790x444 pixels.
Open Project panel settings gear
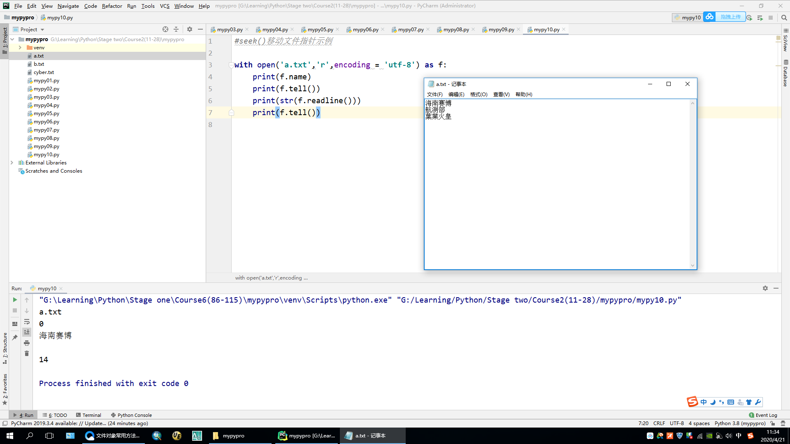click(190, 29)
